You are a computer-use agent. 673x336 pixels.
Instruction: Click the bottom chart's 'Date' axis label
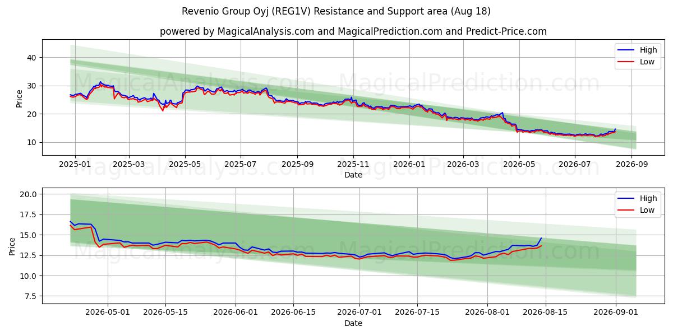pos(353,323)
